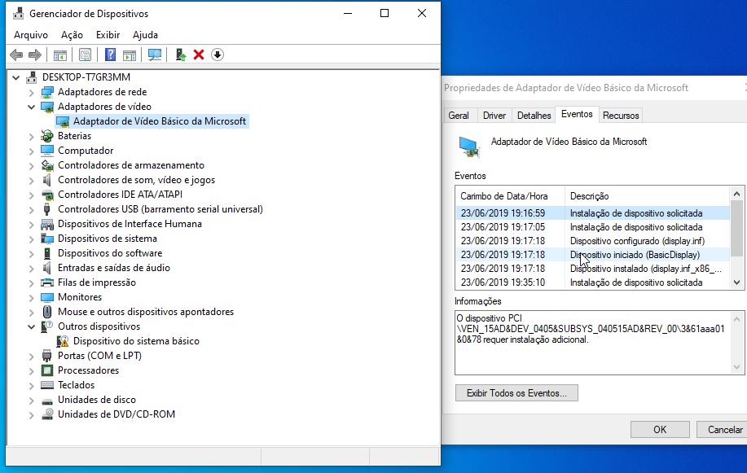Open the Properties toolbar icon

85,55
